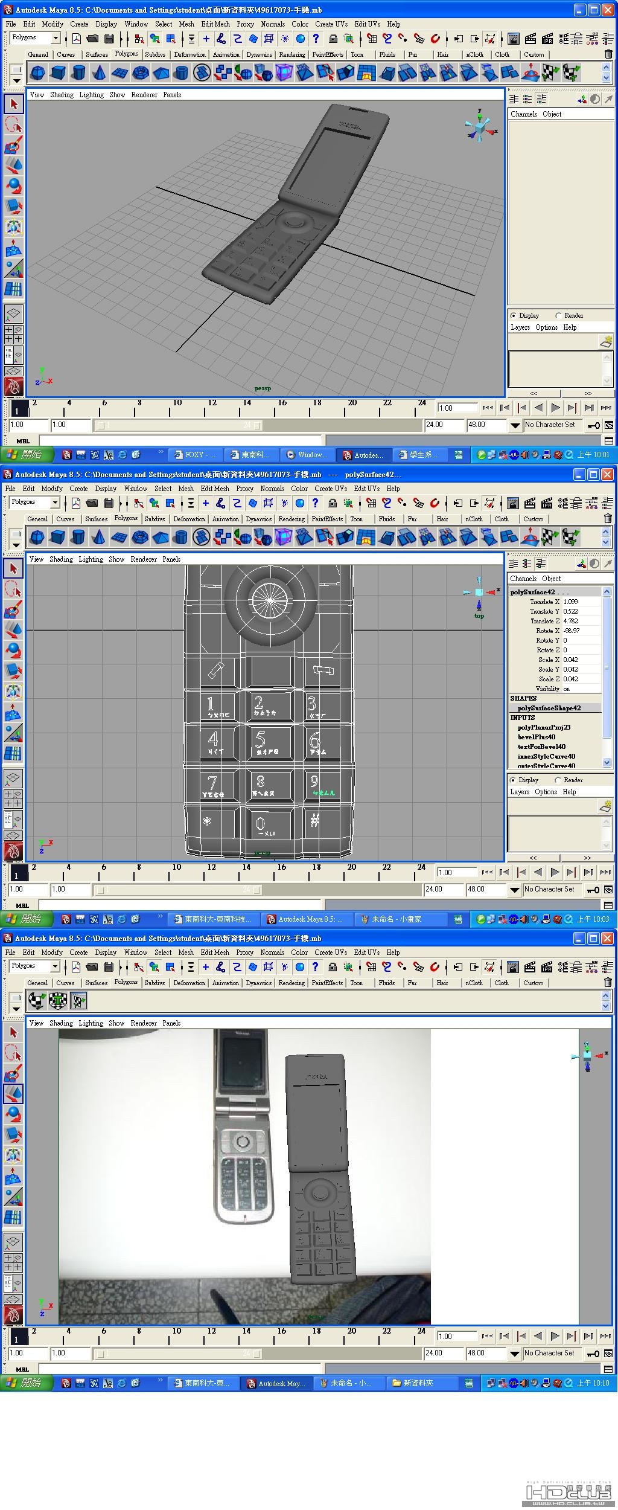
Task: Open the Channels menu in the polySurface42 window
Action: (523, 579)
